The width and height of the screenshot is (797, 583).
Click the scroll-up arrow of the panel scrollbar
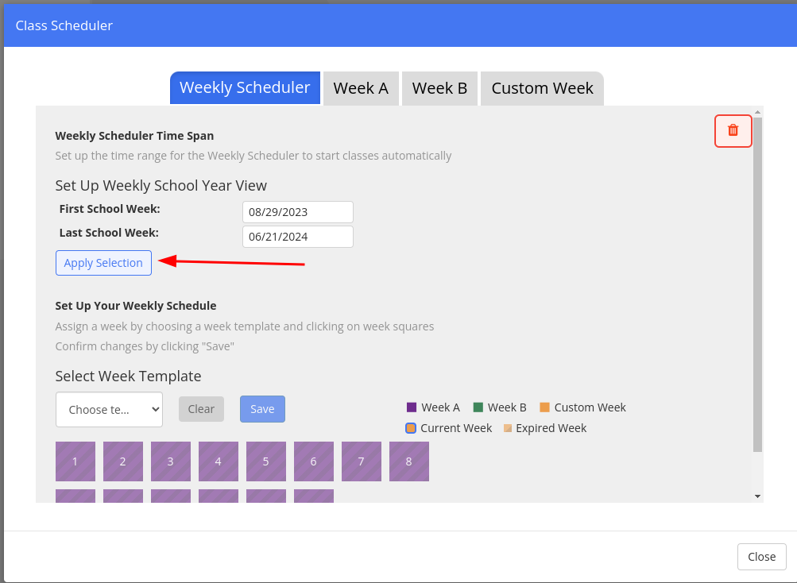[757, 112]
